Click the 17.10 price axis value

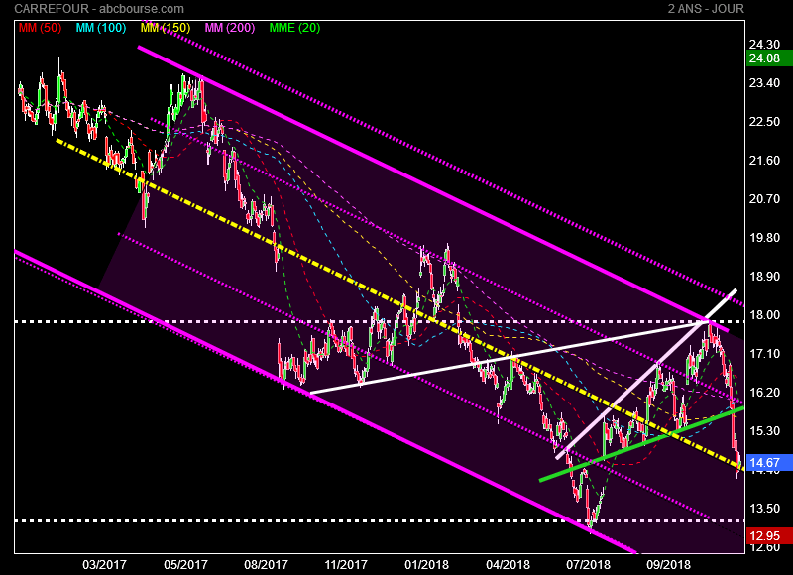[764, 354]
